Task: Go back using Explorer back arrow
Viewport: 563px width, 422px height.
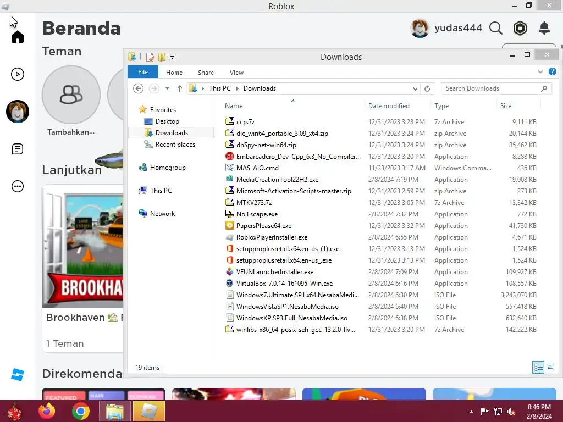Action: click(x=138, y=88)
